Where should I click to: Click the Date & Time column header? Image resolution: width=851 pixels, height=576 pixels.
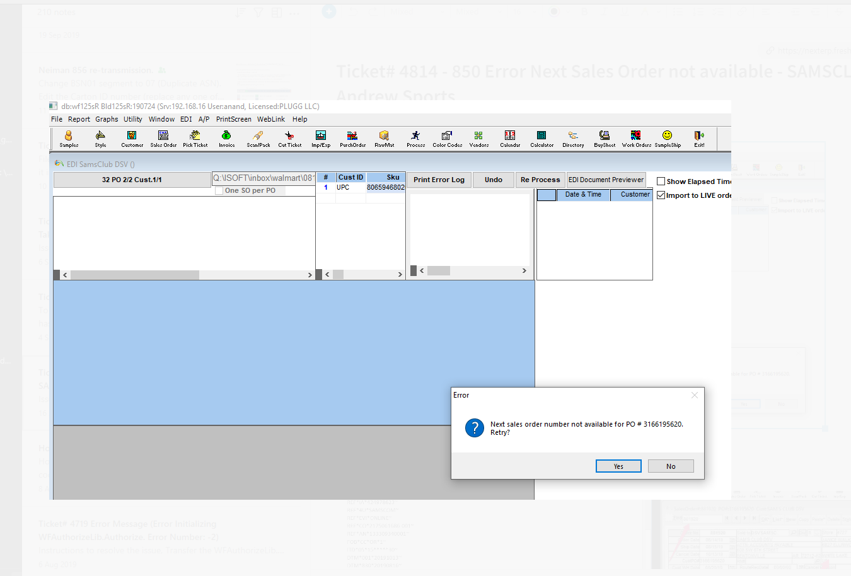[x=583, y=195]
